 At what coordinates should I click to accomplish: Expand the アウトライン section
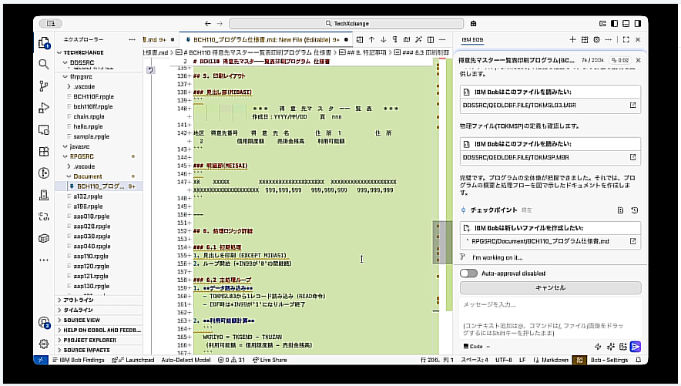pyautogui.click(x=99, y=300)
